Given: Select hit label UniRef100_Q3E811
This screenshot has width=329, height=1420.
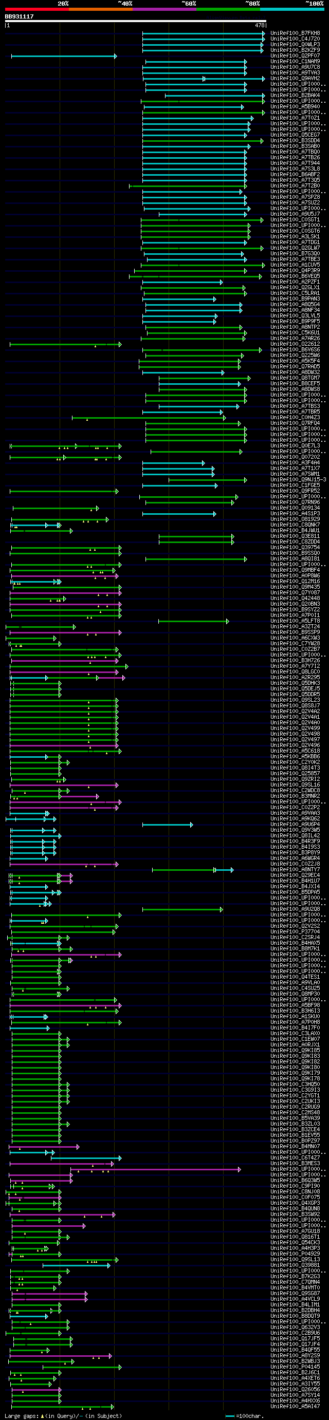Looking at the screenshot, I should 295,536.
